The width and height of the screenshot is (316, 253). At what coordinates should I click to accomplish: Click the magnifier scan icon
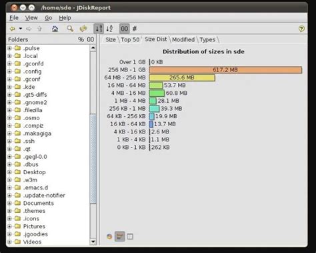point(70,29)
